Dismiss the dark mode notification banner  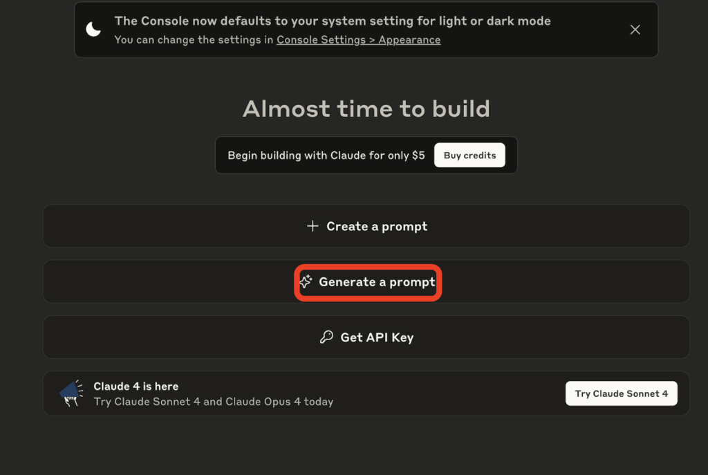point(635,30)
